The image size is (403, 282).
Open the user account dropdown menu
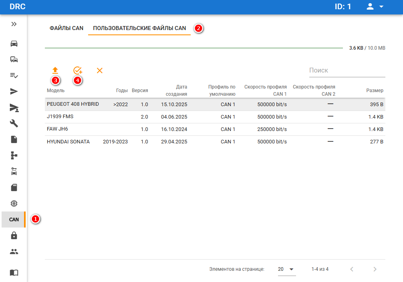pos(375,7)
